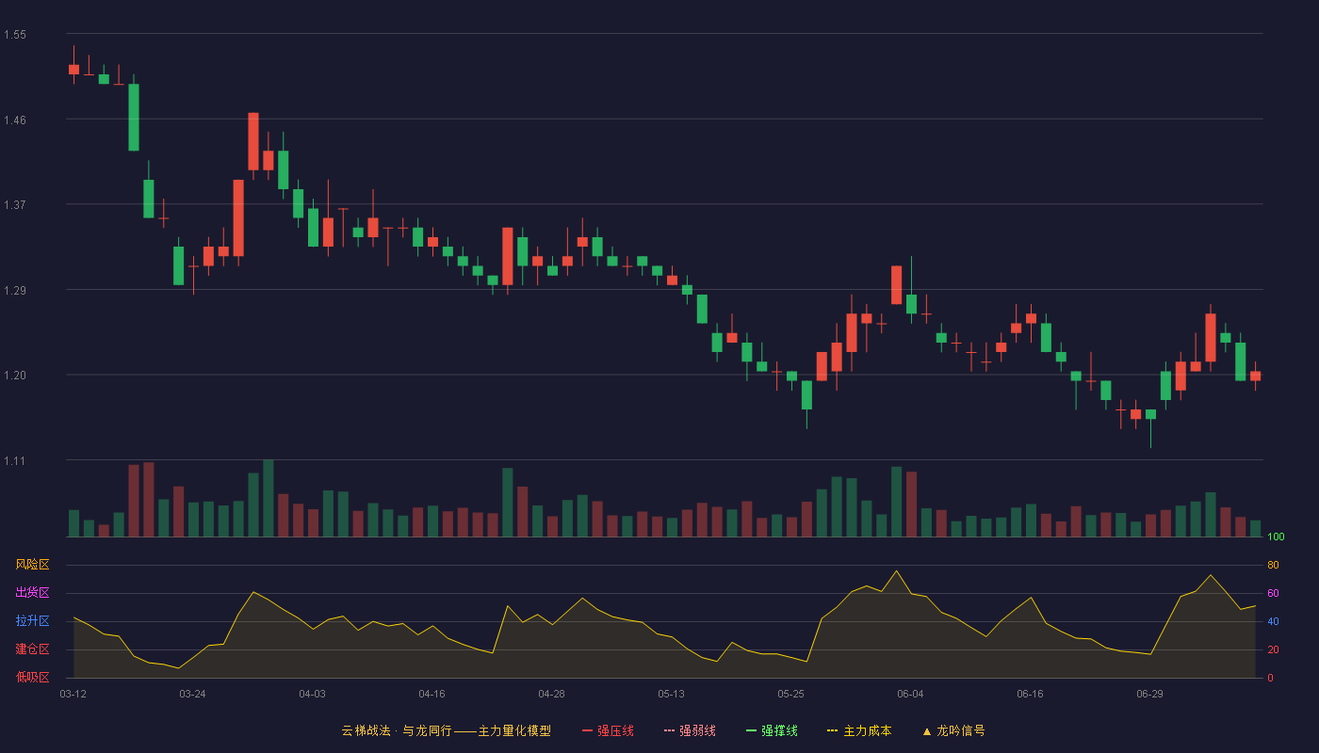Viewport: 1319px width, 753px height.
Task: Toggle the 强压线 legend item
Action: pos(608,730)
